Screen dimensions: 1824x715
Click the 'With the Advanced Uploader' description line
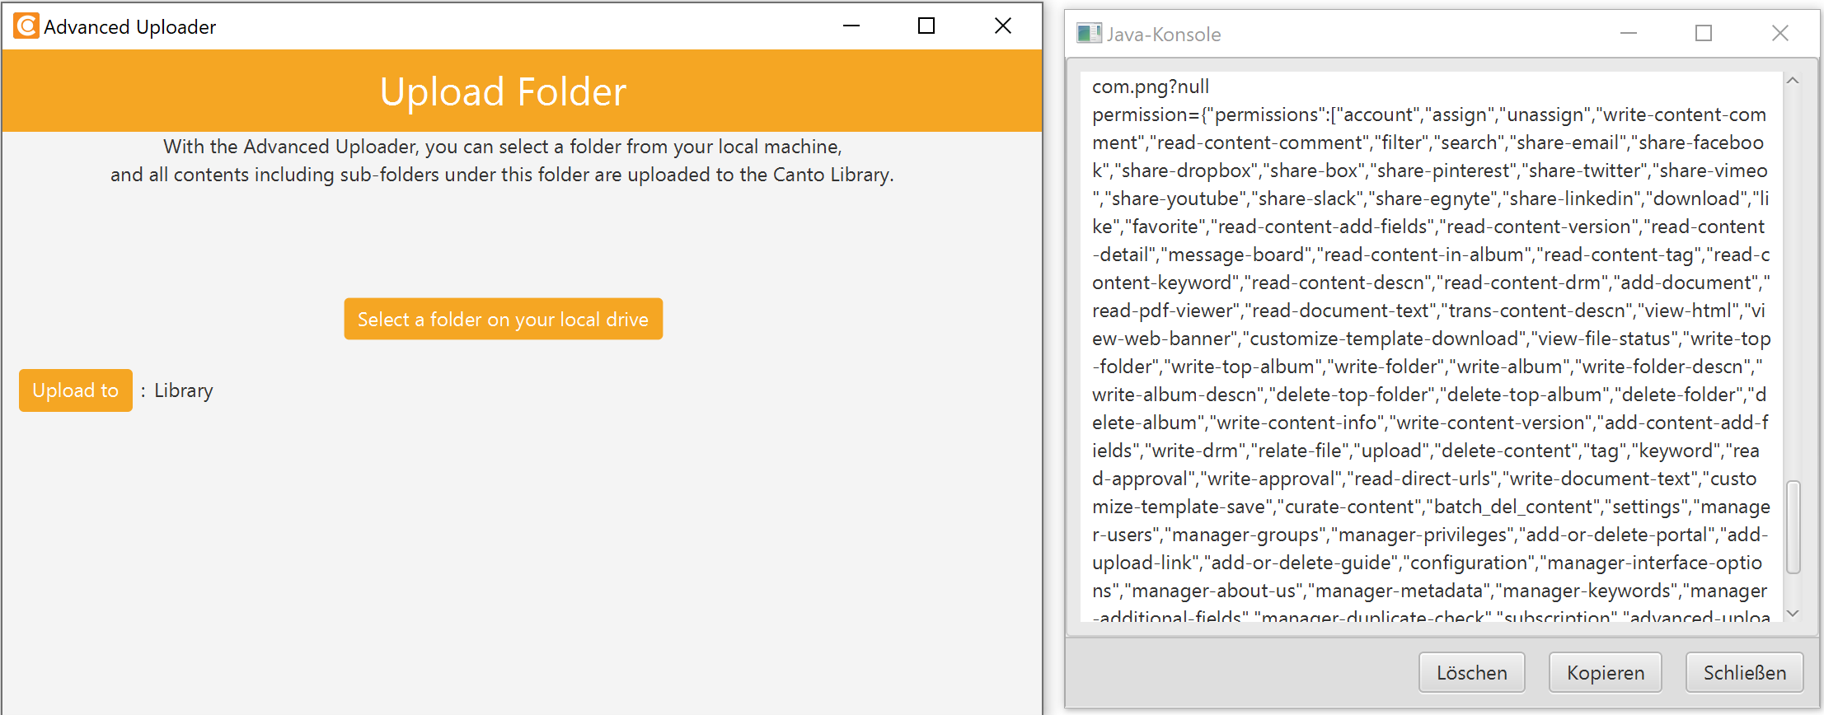coord(503,147)
